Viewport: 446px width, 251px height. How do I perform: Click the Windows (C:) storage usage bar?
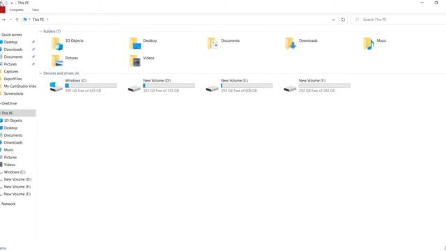tap(91, 85)
